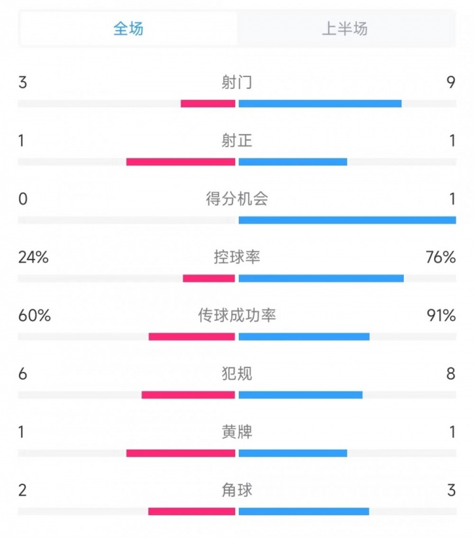
Task: Select the 射门 shots stat label
Action: click(237, 82)
